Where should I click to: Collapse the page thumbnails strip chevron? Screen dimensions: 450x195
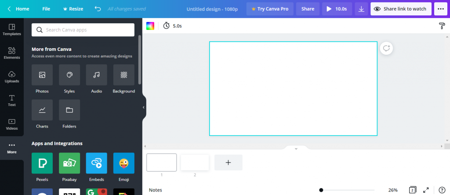[x=296, y=148]
